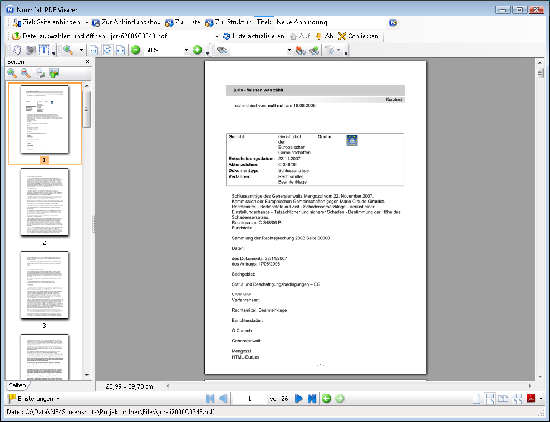Activate the text selection tool
The height and width of the screenshot is (422, 550).
pyautogui.click(x=44, y=50)
